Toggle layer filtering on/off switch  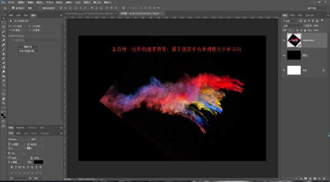point(321,21)
